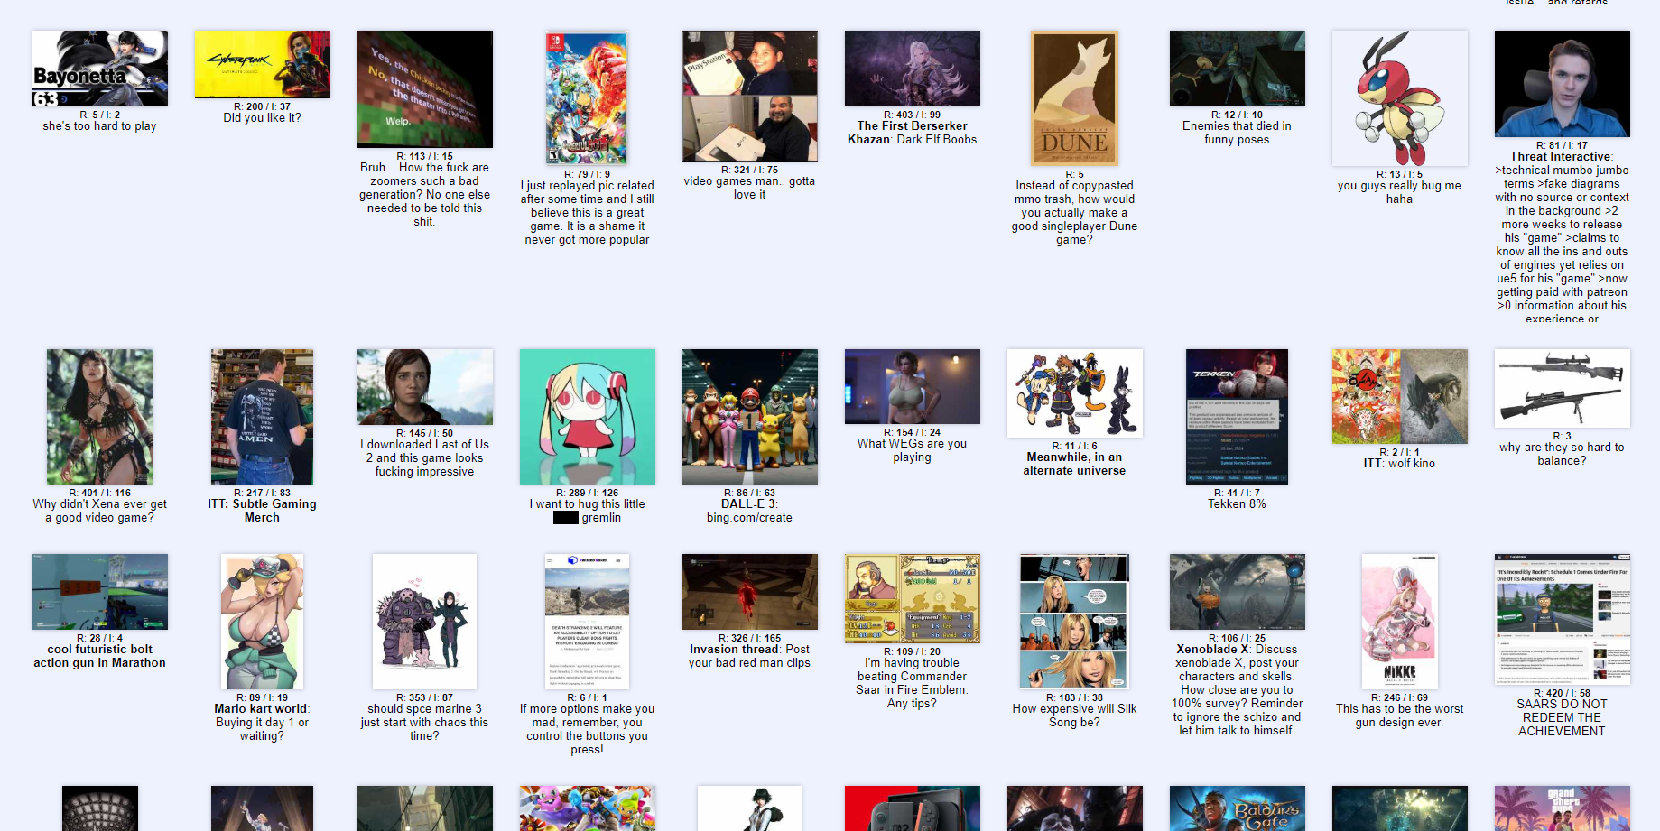This screenshot has height=831, width=1660.
Task: Open the Subtle Gaming Merch thumbnail
Action: (x=262, y=417)
